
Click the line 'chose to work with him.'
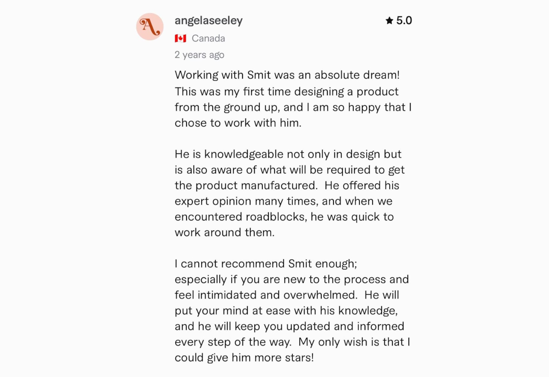tap(238, 123)
